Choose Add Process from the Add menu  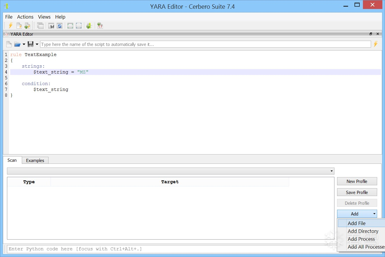tap(361, 239)
